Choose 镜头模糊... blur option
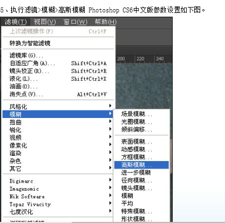225x223 pixels. (x=141, y=188)
